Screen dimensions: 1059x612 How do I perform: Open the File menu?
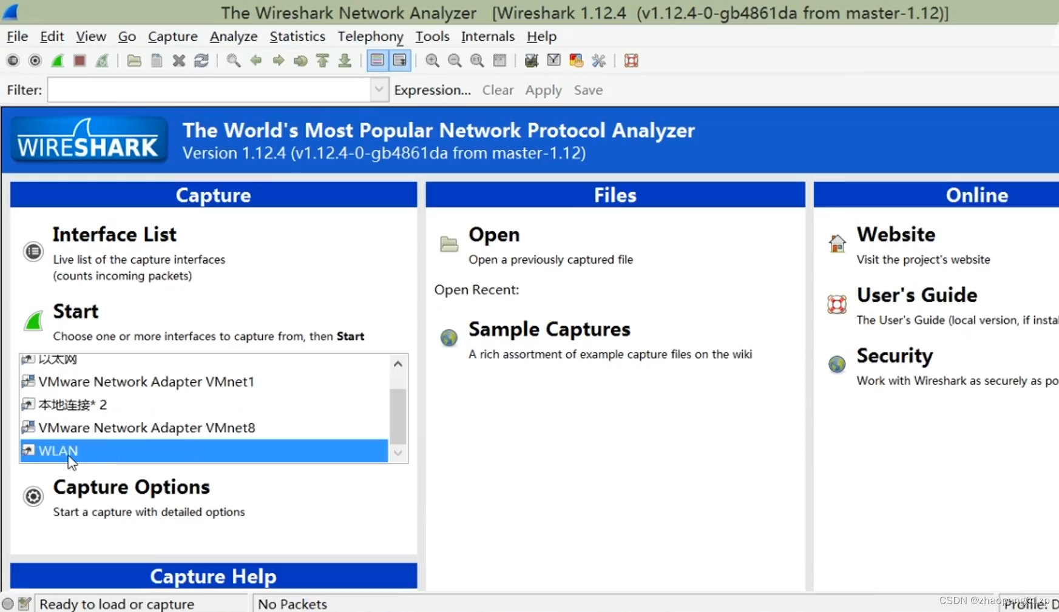click(x=17, y=36)
